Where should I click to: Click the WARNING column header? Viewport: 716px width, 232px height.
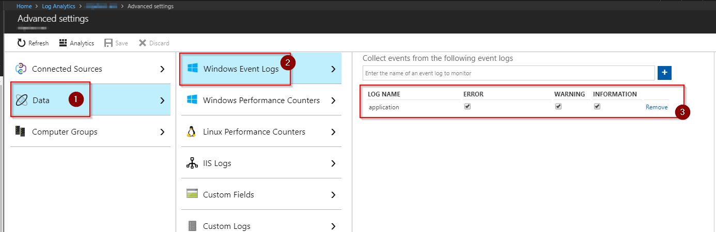point(569,94)
